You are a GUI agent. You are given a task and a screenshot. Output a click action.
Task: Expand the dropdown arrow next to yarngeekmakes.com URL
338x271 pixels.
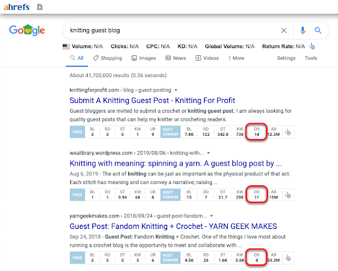coord(211,216)
